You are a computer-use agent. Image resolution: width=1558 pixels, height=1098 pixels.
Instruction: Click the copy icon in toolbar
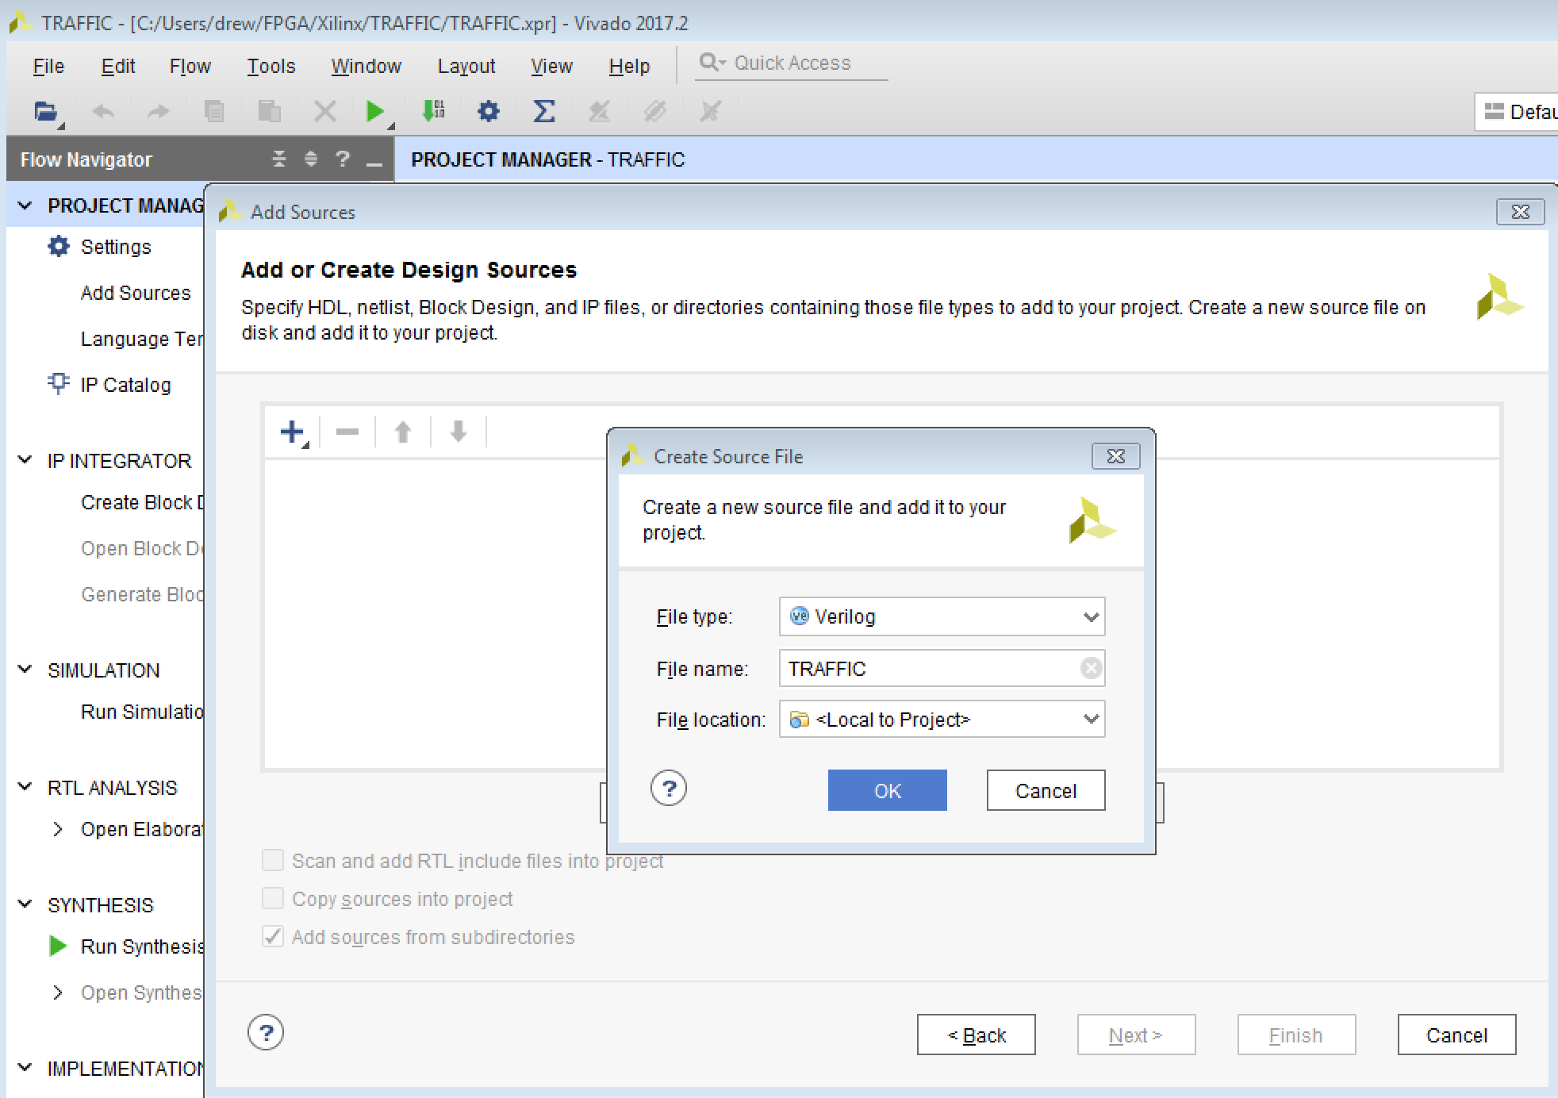214,111
